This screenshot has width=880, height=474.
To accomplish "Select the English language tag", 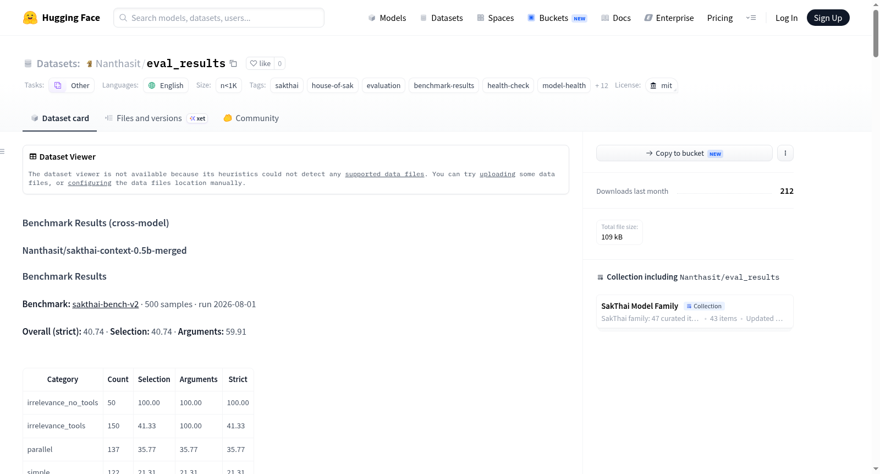I will pos(166,85).
